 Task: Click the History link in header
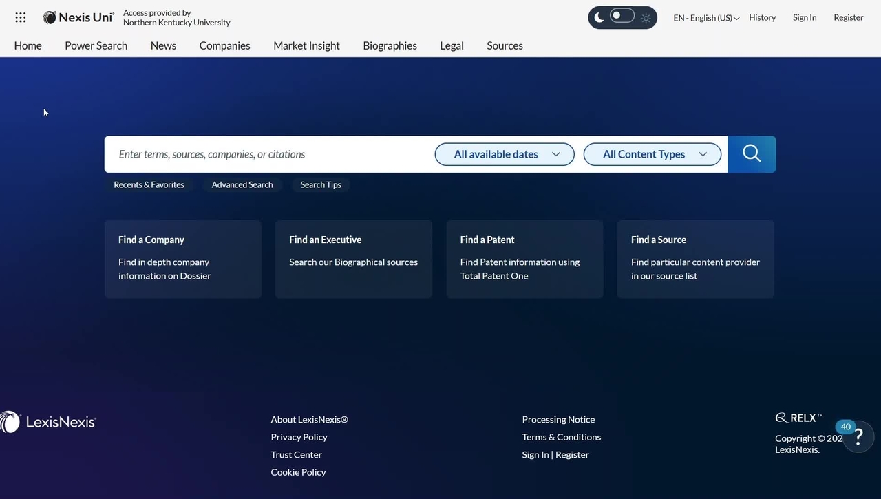(x=762, y=18)
